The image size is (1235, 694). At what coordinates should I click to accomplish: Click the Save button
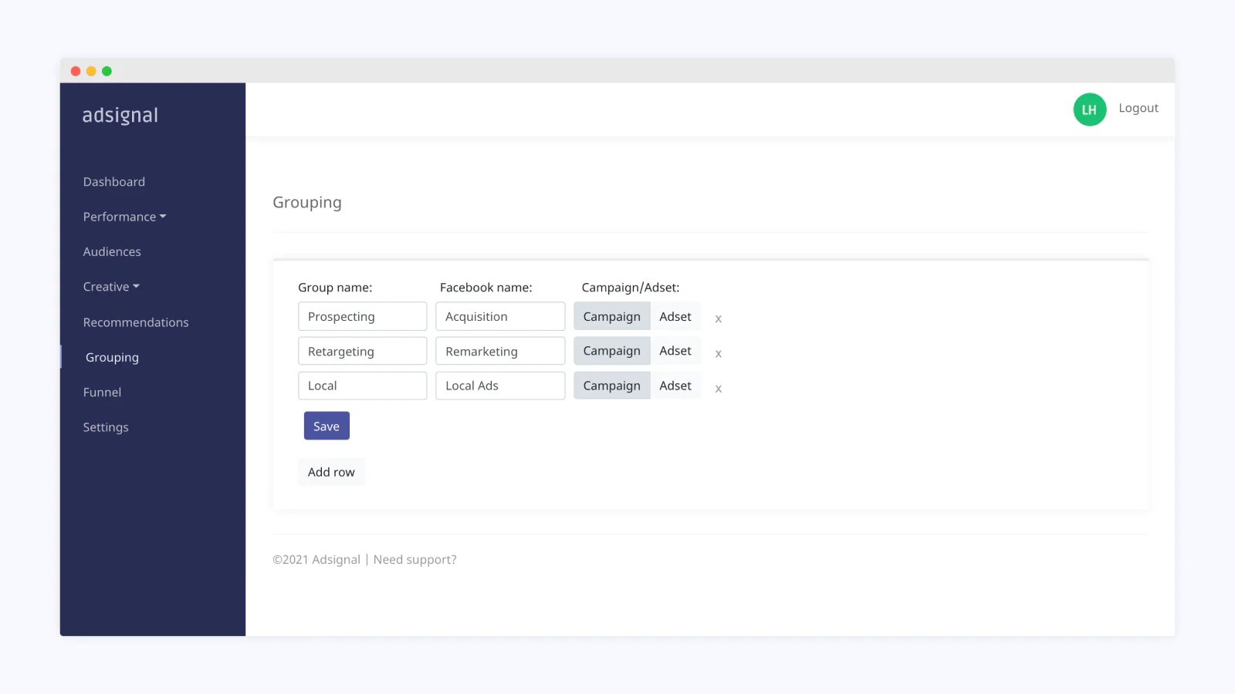(327, 426)
